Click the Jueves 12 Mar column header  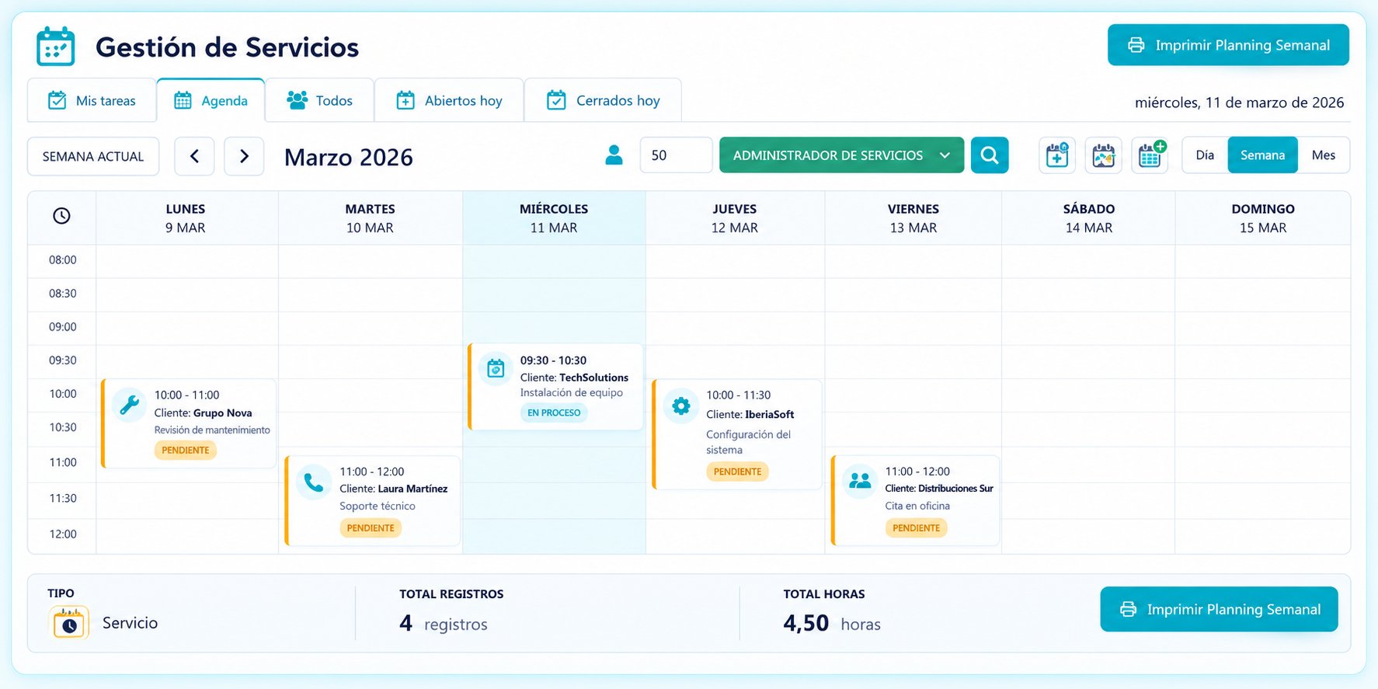click(735, 218)
